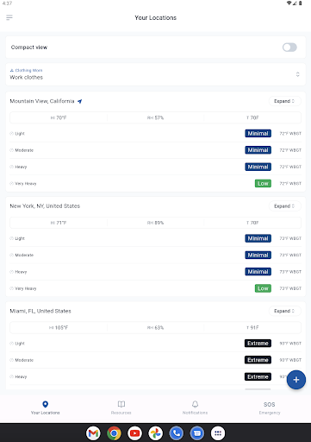Screen dimensions: 311x442
Task: Tap the blue plus add-location button
Action: (296, 380)
